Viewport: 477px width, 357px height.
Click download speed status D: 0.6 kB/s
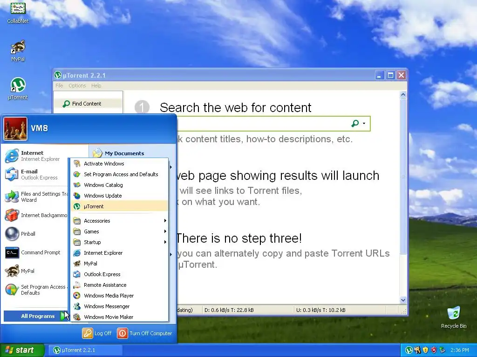(x=229, y=310)
